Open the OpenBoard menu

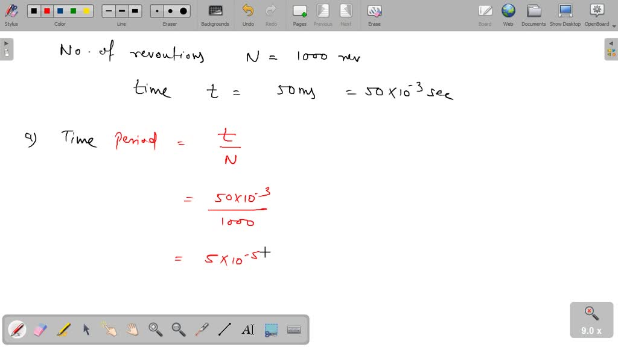pos(596,14)
